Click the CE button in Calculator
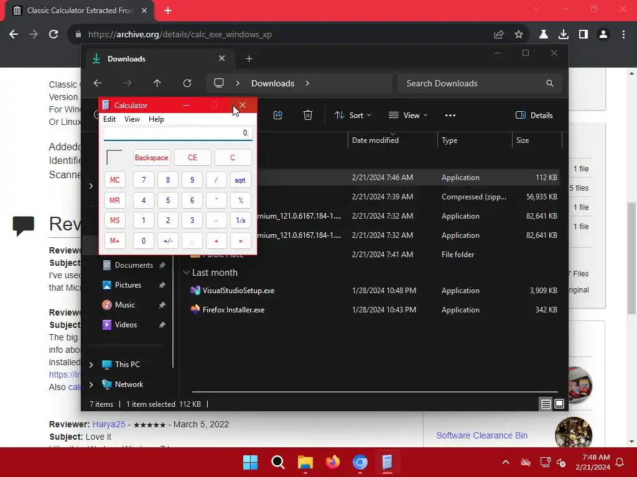This screenshot has width=637, height=477. pyautogui.click(x=193, y=158)
